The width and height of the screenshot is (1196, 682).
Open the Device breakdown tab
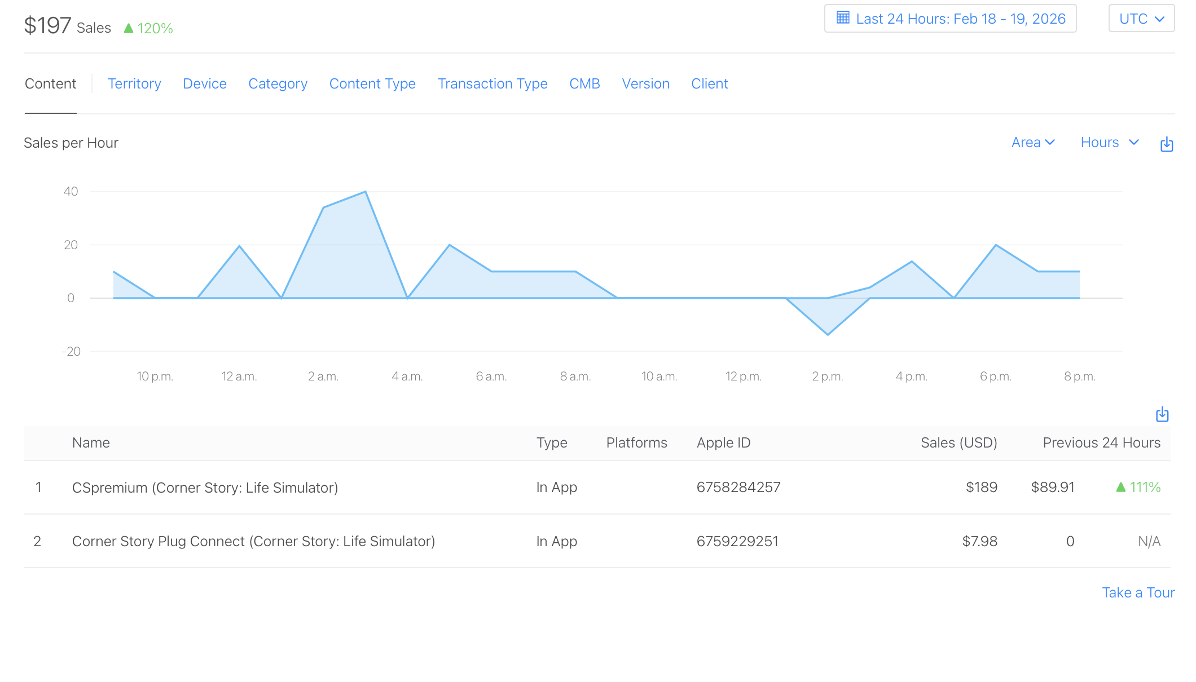[x=205, y=83]
